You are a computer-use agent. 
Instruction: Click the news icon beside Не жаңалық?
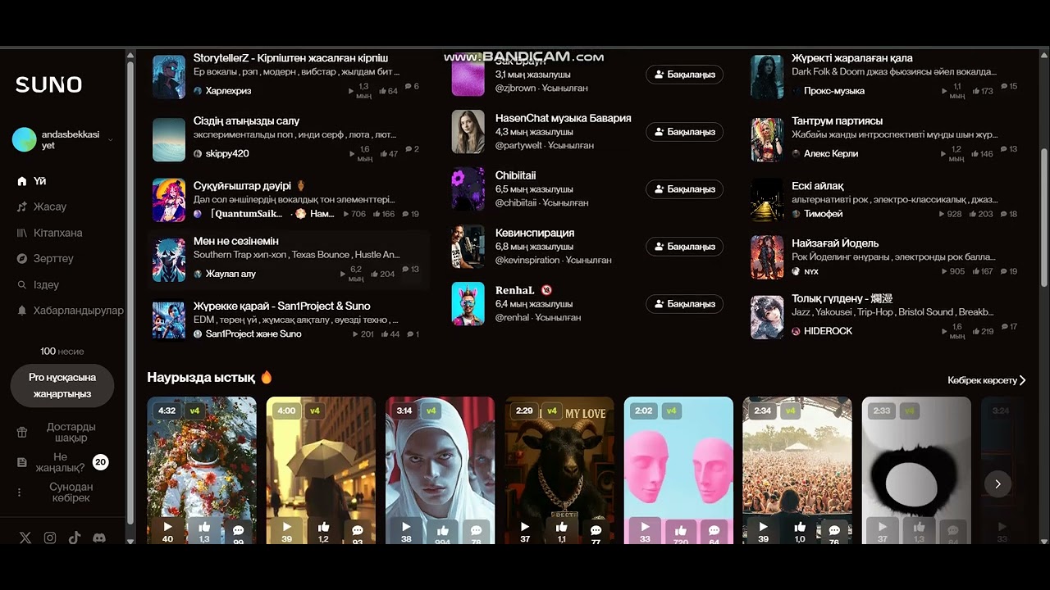(22, 462)
